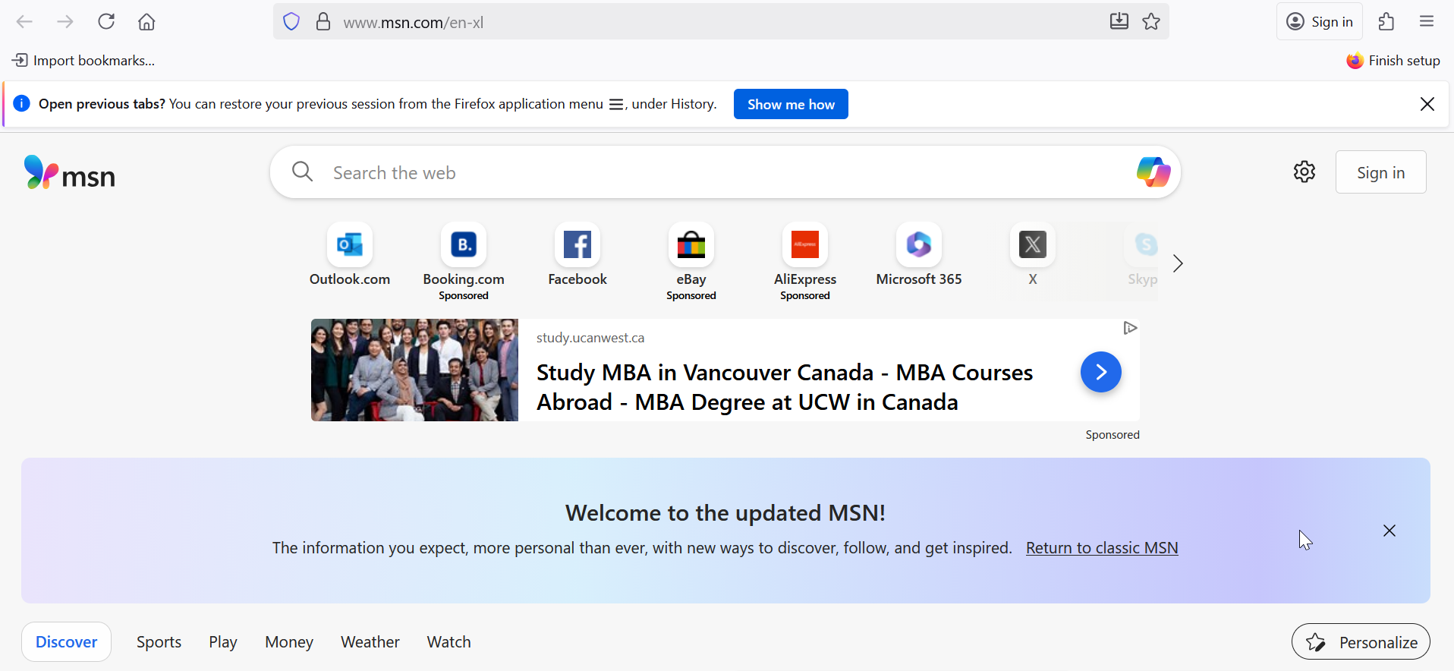Open the Facebook shortcut icon

578,245
